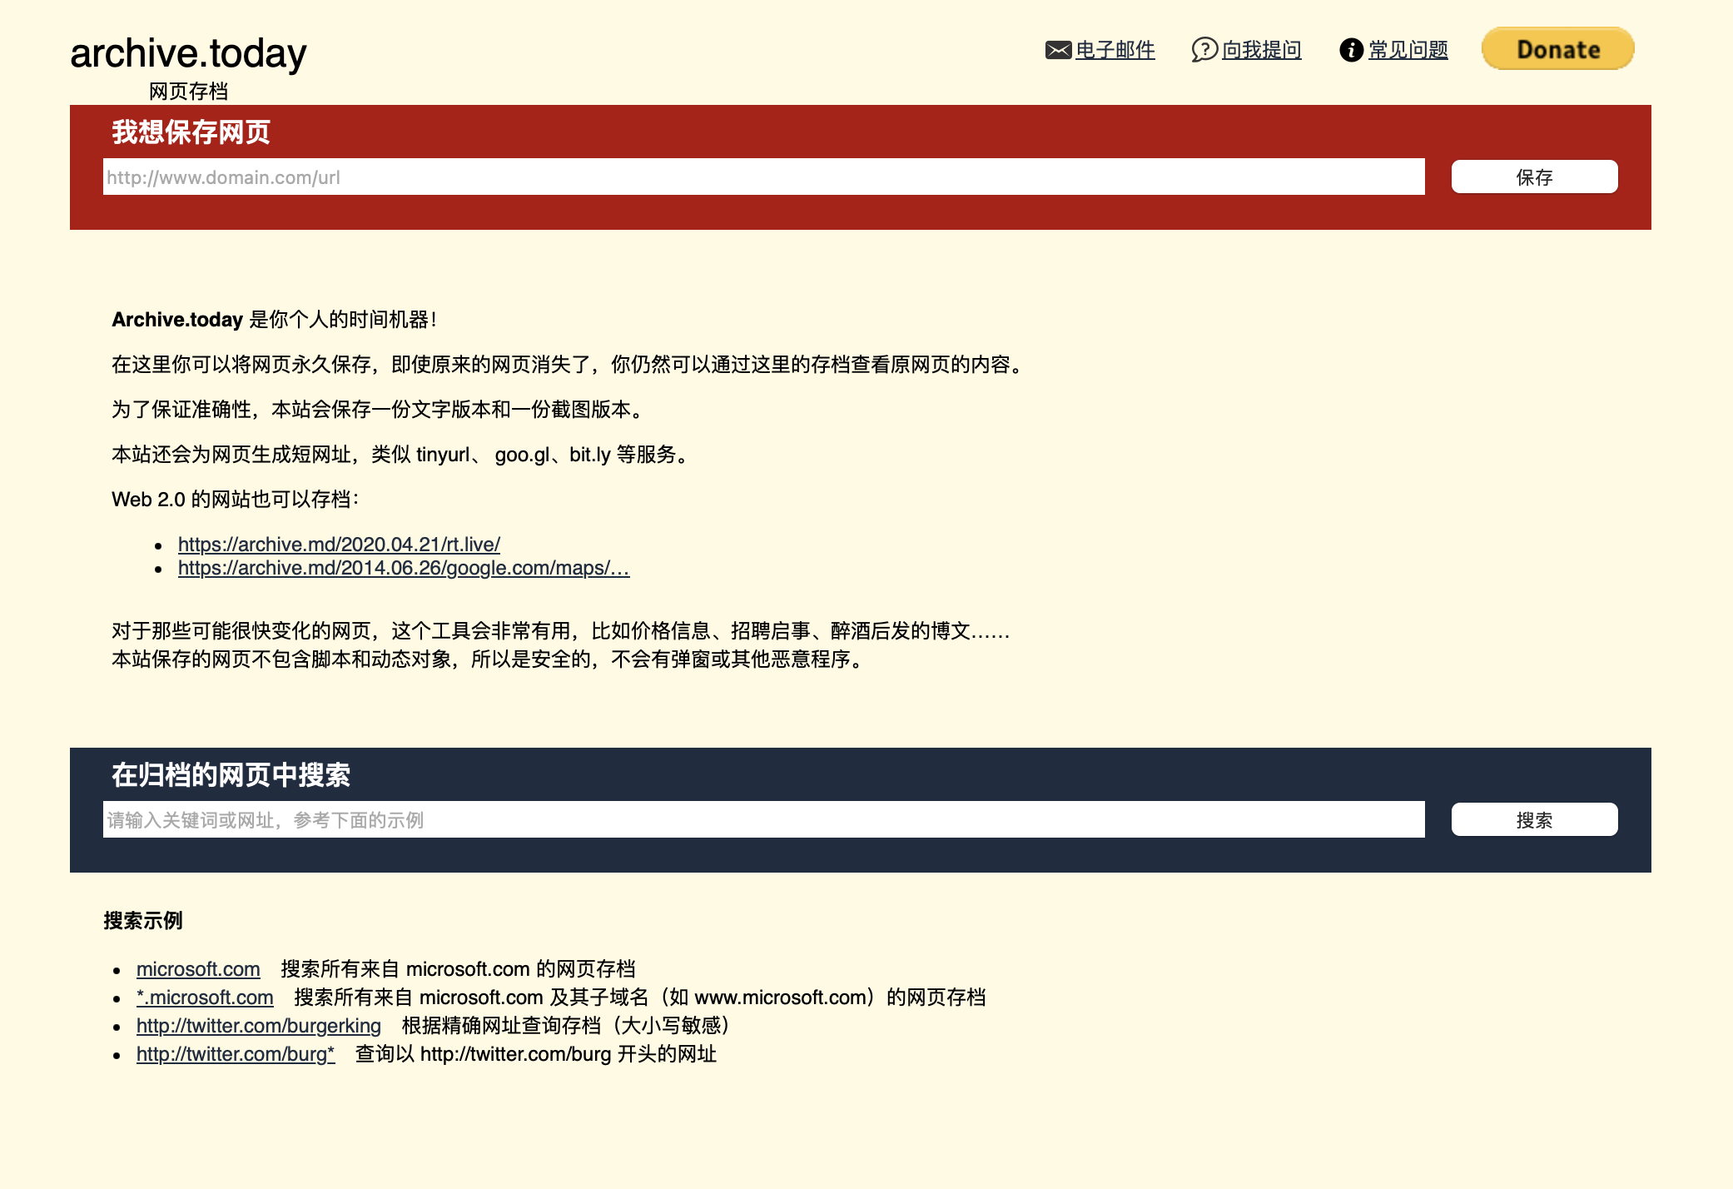The width and height of the screenshot is (1733, 1189).
Task: Click the microsoft.com search example
Action: [x=198, y=969]
